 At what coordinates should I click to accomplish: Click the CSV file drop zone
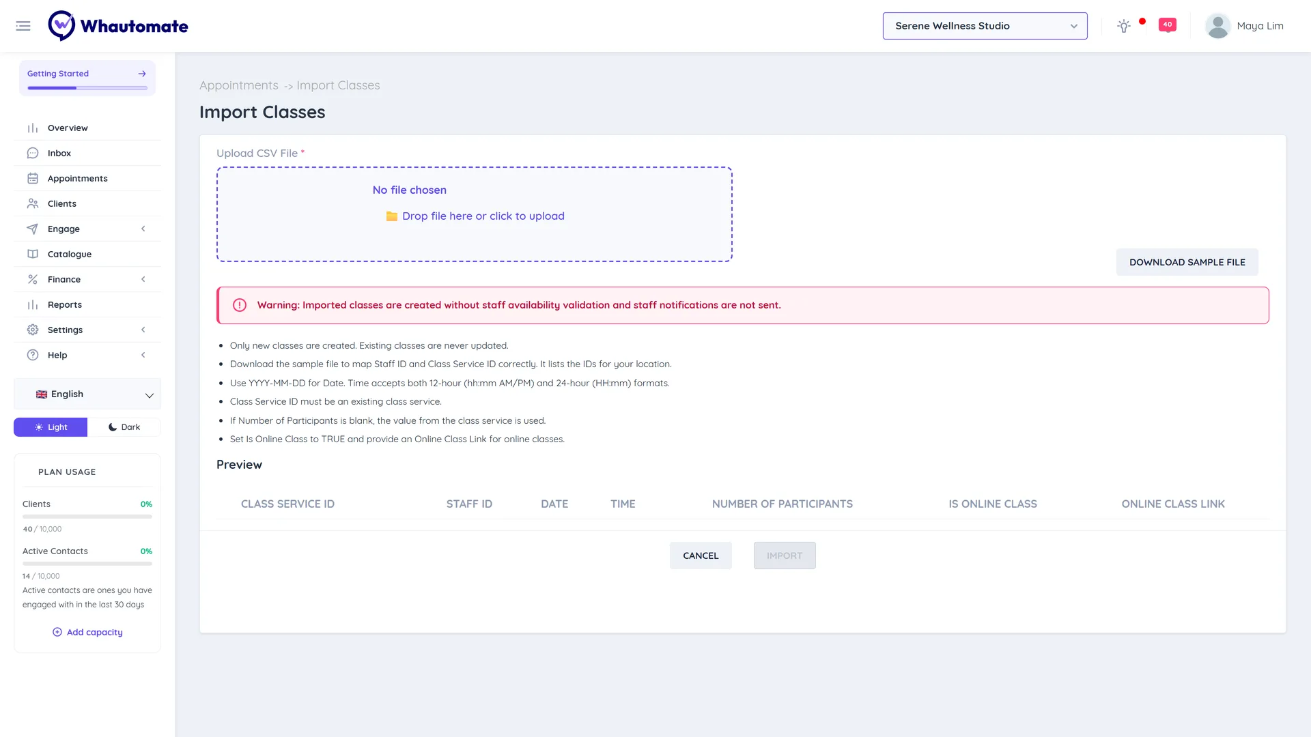[475, 214]
